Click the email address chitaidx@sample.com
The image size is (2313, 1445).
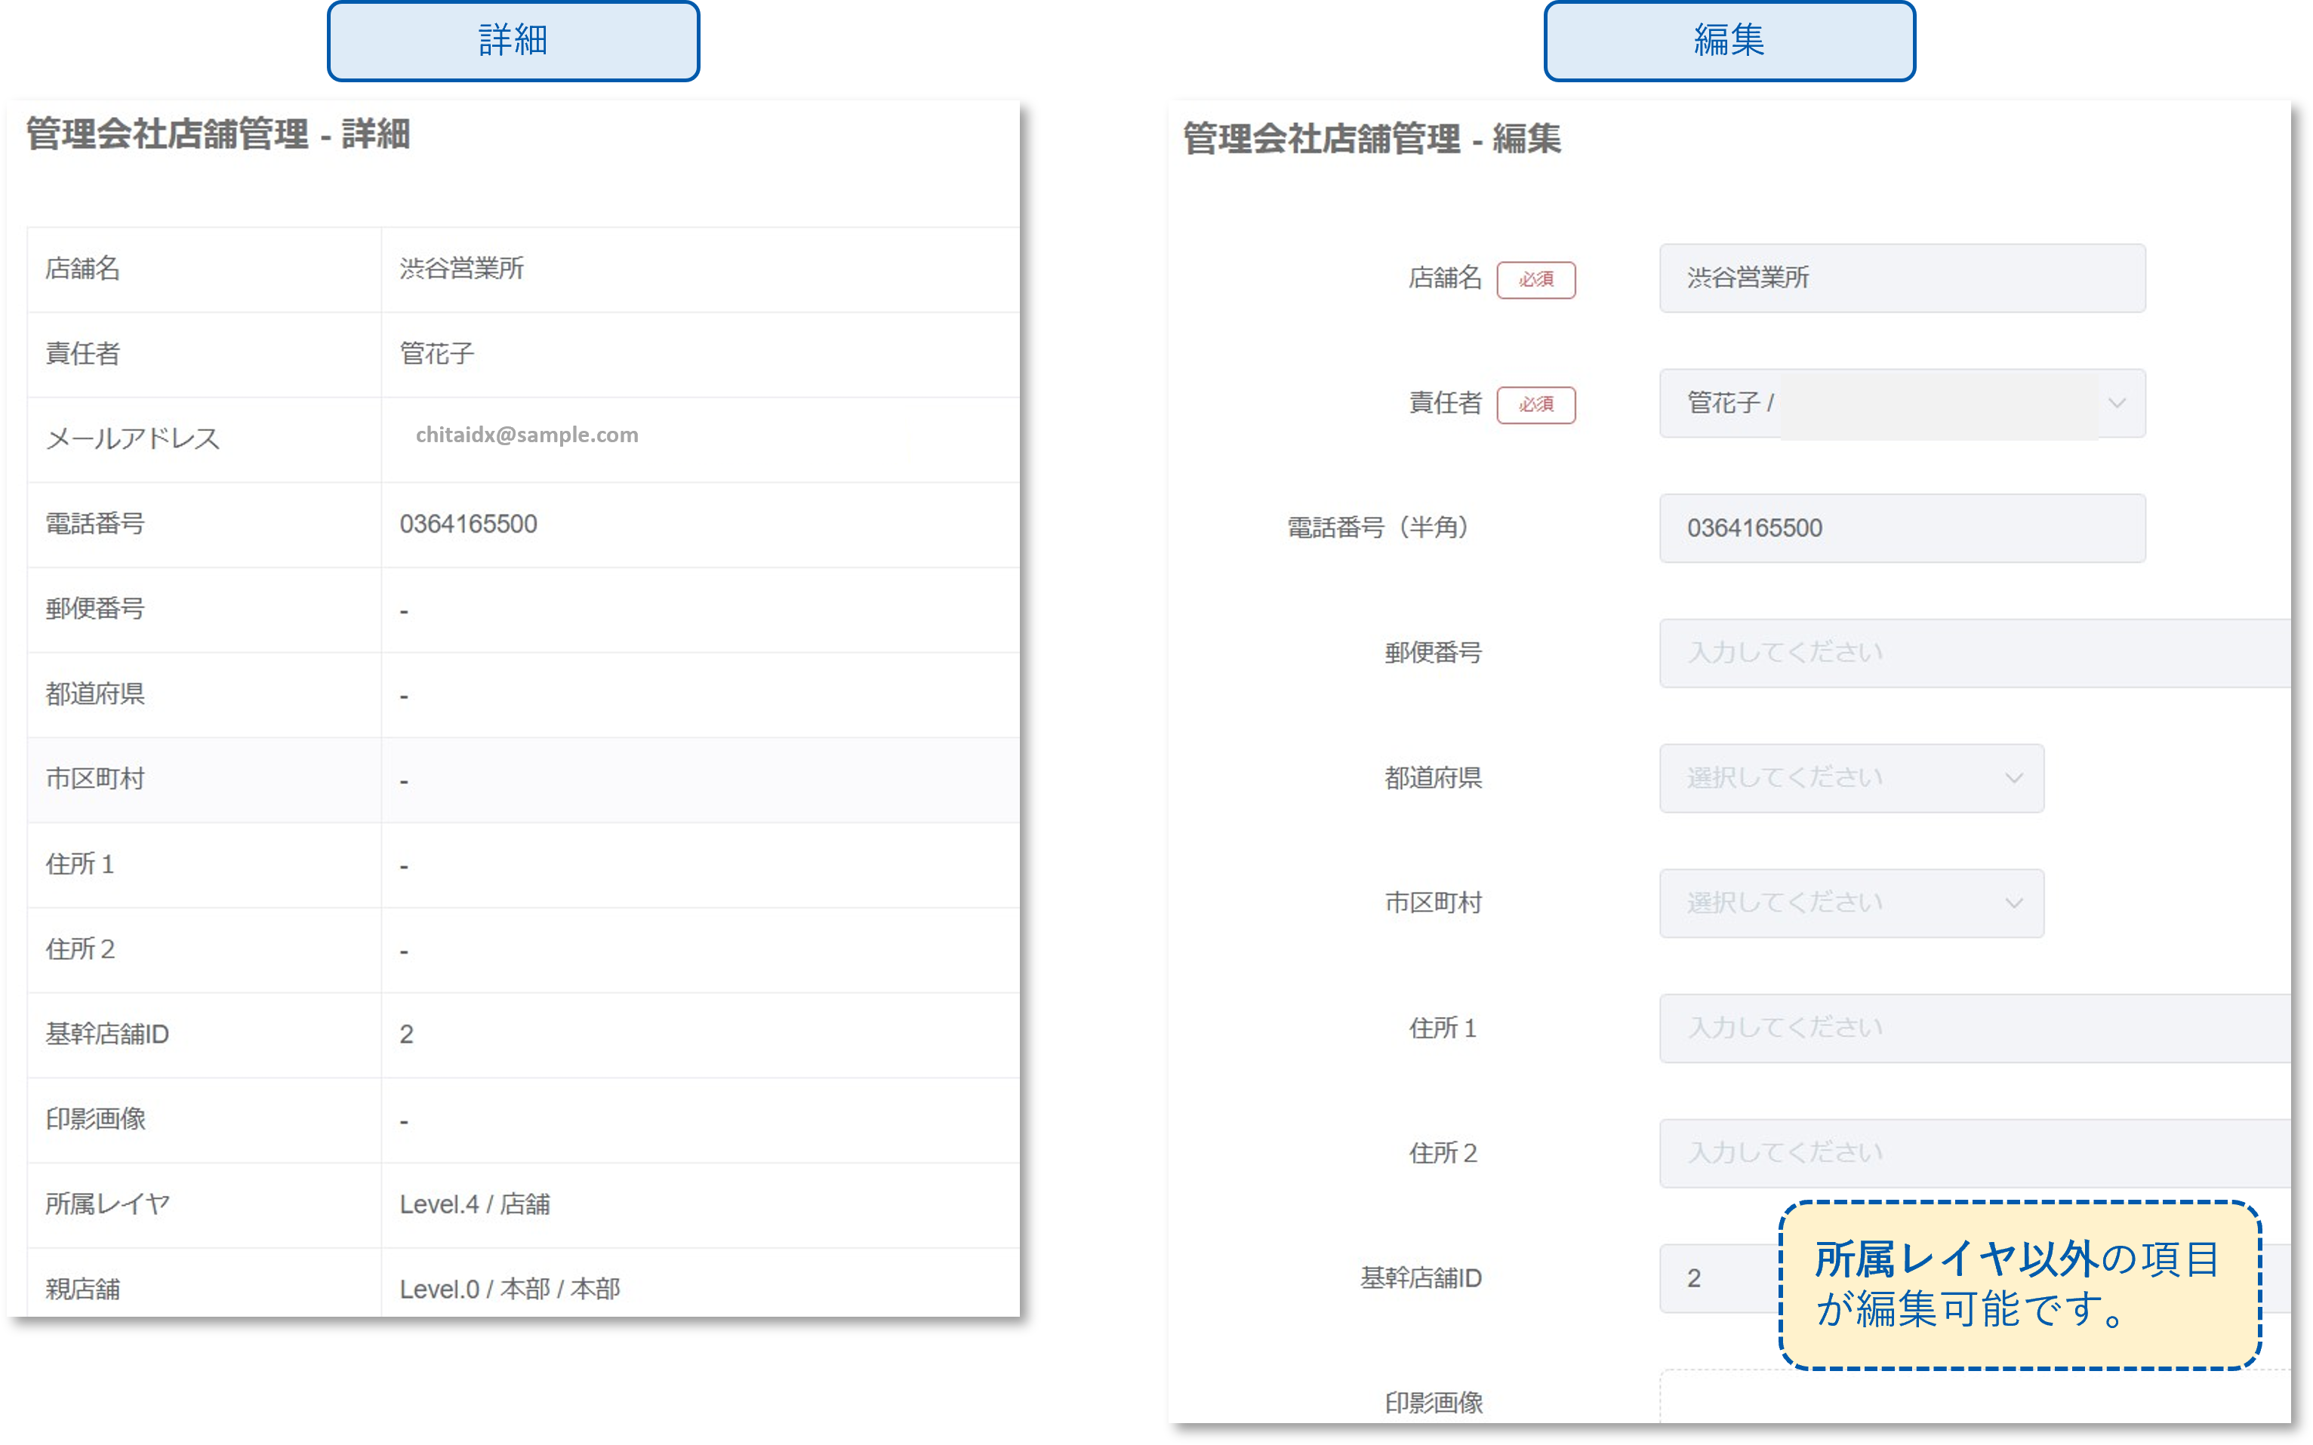coord(527,435)
